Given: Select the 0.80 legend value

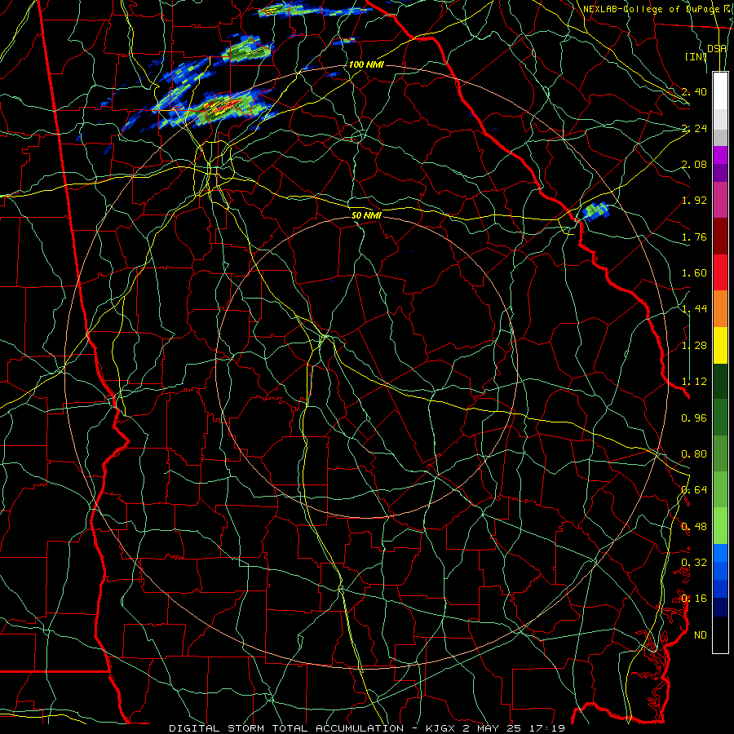Looking at the screenshot, I should coord(694,454).
